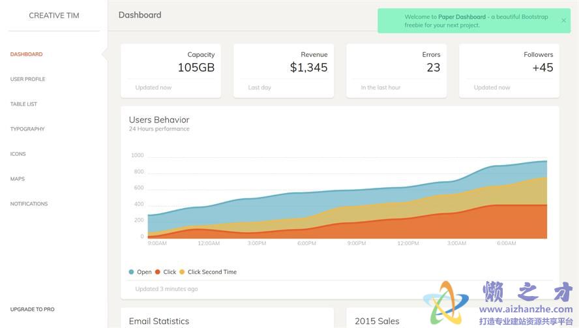This screenshot has width=579, height=328.
Task: Dismiss the Paper Dashboard welcome notification
Action: (x=563, y=20)
